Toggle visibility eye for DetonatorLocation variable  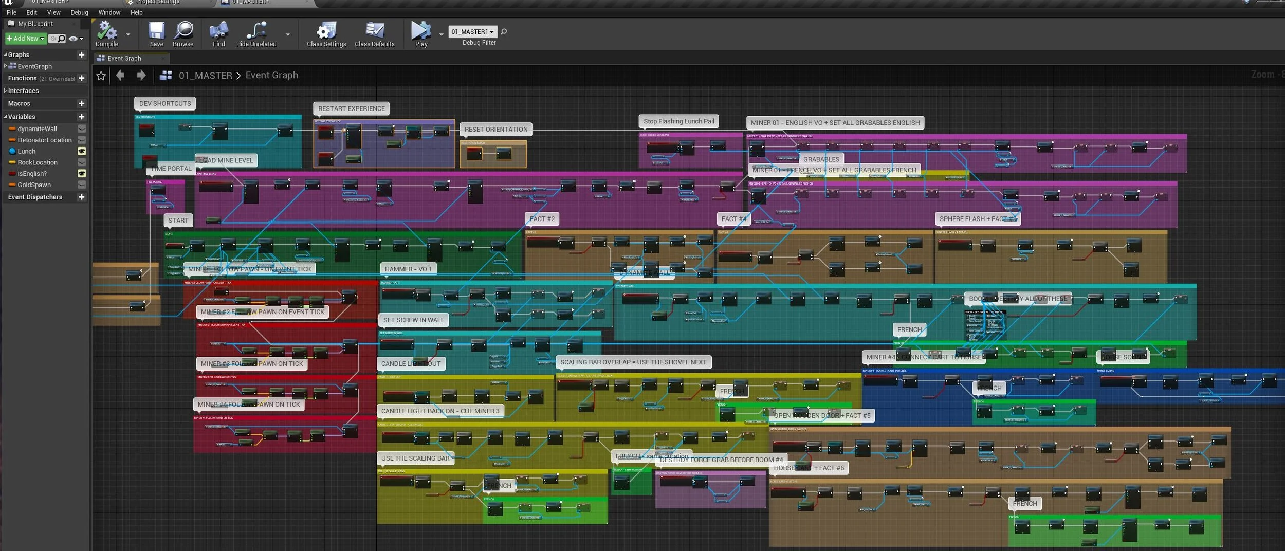click(82, 140)
